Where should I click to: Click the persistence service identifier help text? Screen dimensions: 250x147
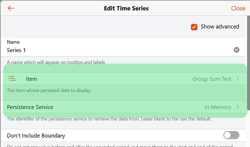pyautogui.click(x=109, y=119)
